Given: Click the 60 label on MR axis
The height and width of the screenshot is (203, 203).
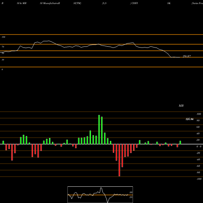Looking at the screenshot, I should [x=198, y=127].
